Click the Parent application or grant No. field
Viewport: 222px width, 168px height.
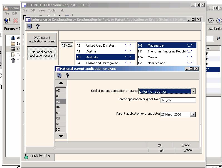click(178, 100)
